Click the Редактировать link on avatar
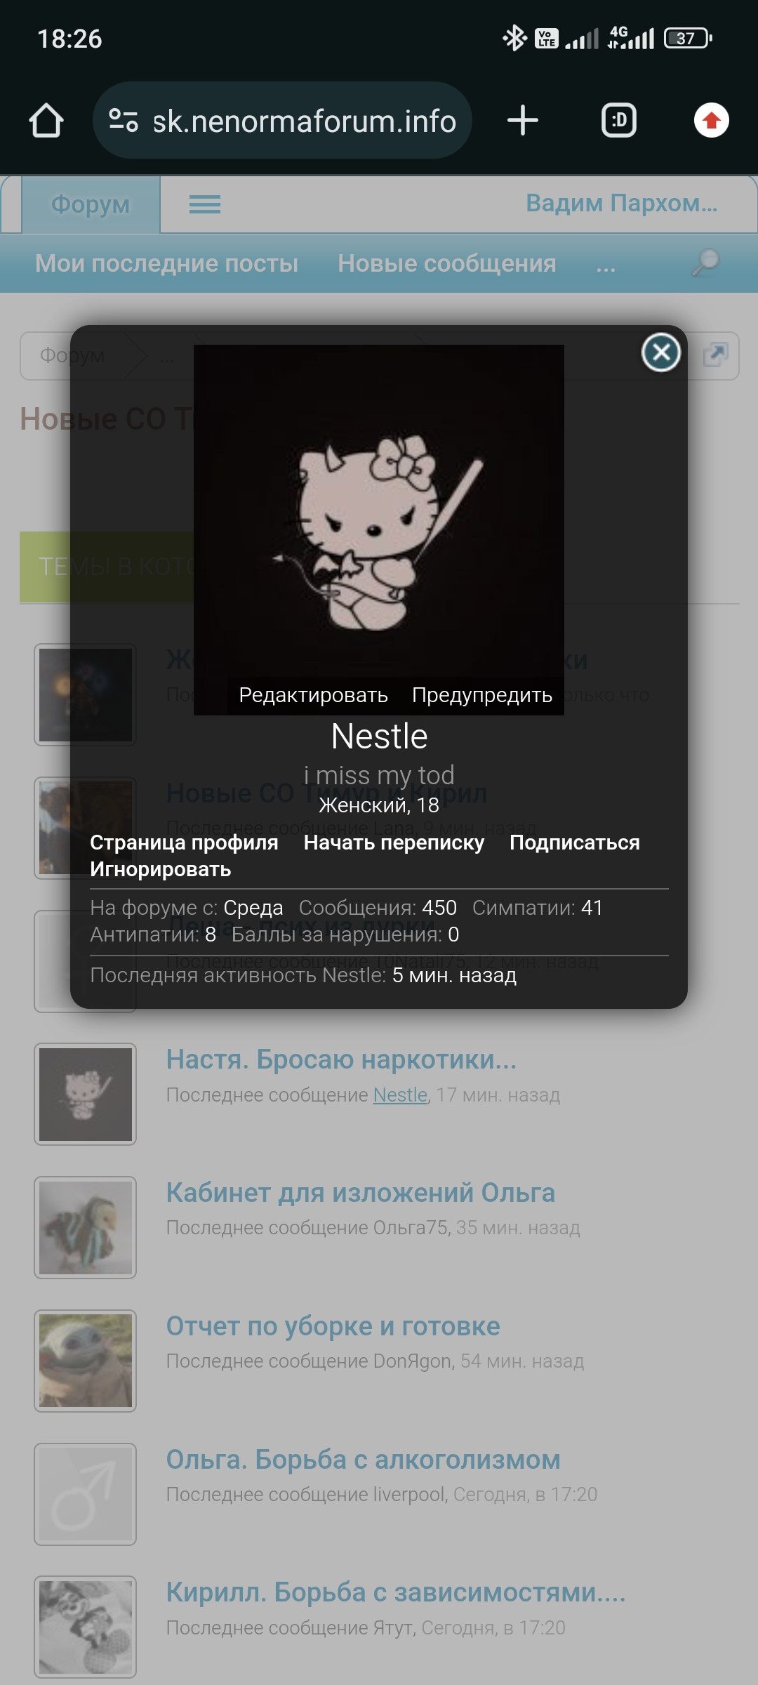 coord(314,695)
